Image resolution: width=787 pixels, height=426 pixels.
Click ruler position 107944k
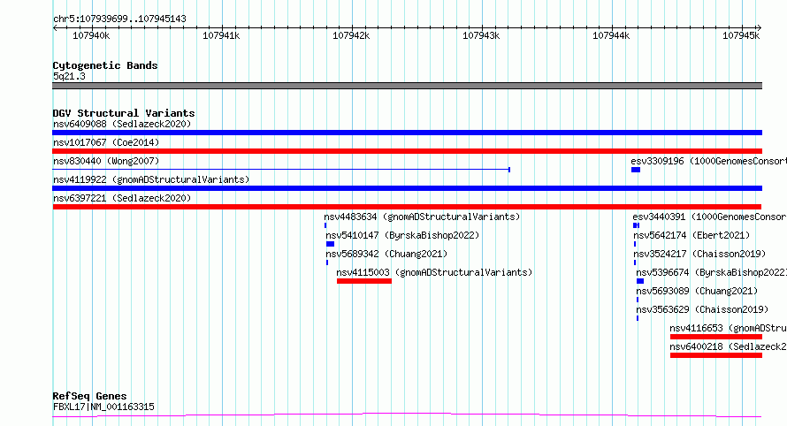click(611, 35)
